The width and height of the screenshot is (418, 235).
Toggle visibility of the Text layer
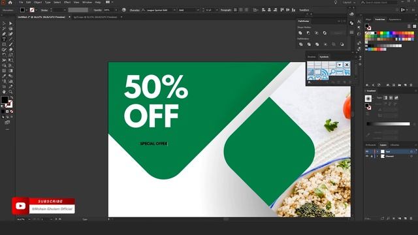367,151
